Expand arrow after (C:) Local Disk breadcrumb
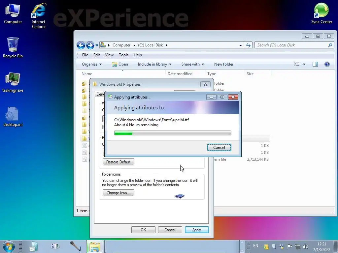338x253 pixels. point(166,45)
